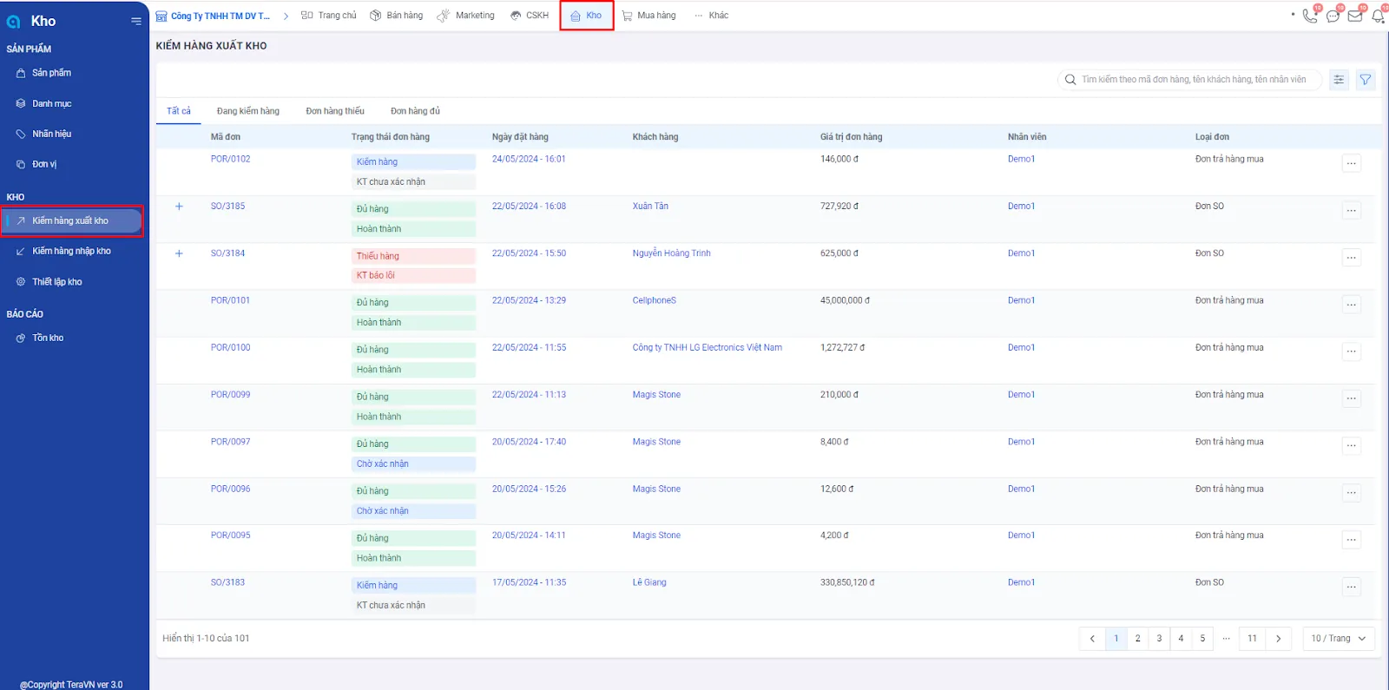The width and height of the screenshot is (1389, 690).
Task: Open more actions for order SO/3184
Action: 1352,257
